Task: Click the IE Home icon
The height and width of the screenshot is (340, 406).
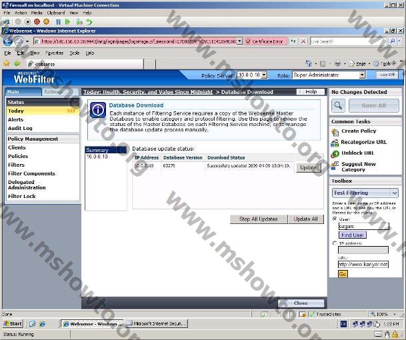Action: 308,63
